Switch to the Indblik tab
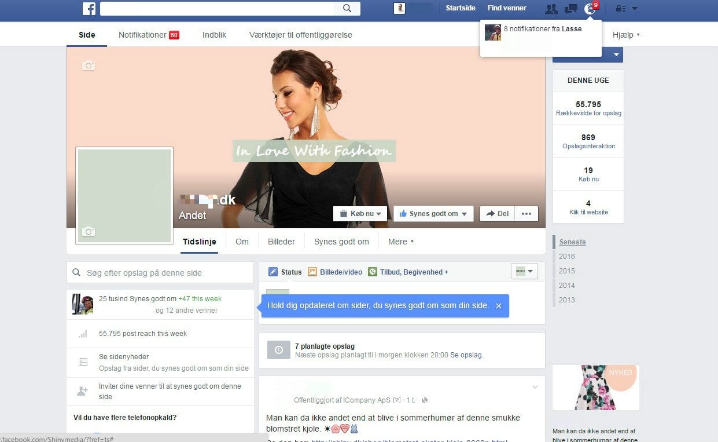The width and height of the screenshot is (718, 442). (214, 35)
